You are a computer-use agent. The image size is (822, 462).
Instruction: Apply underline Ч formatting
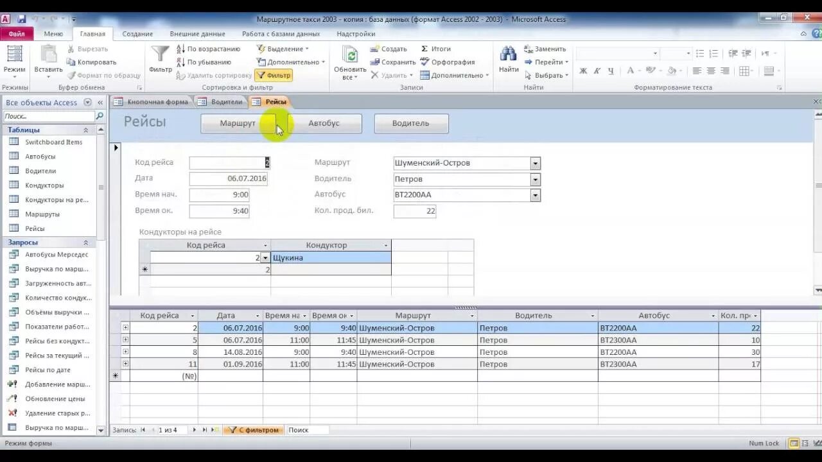[x=611, y=71]
